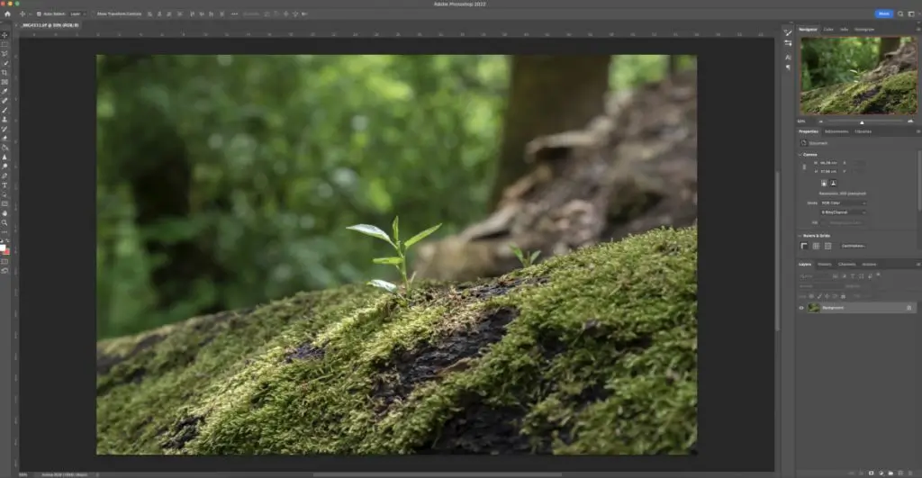Open the Auto-Select Layer dropdown

tap(77, 14)
